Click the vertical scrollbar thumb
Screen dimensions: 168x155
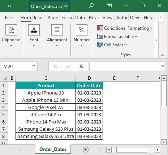pos(164,93)
